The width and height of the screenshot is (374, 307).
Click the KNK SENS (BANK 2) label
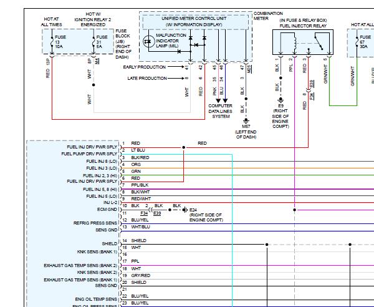click(x=97, y=273)
